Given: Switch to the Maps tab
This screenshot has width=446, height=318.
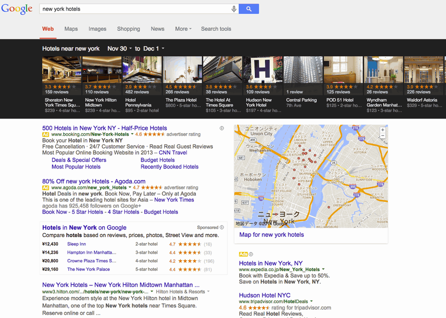Looking at the screenshot, I should 71,29.
